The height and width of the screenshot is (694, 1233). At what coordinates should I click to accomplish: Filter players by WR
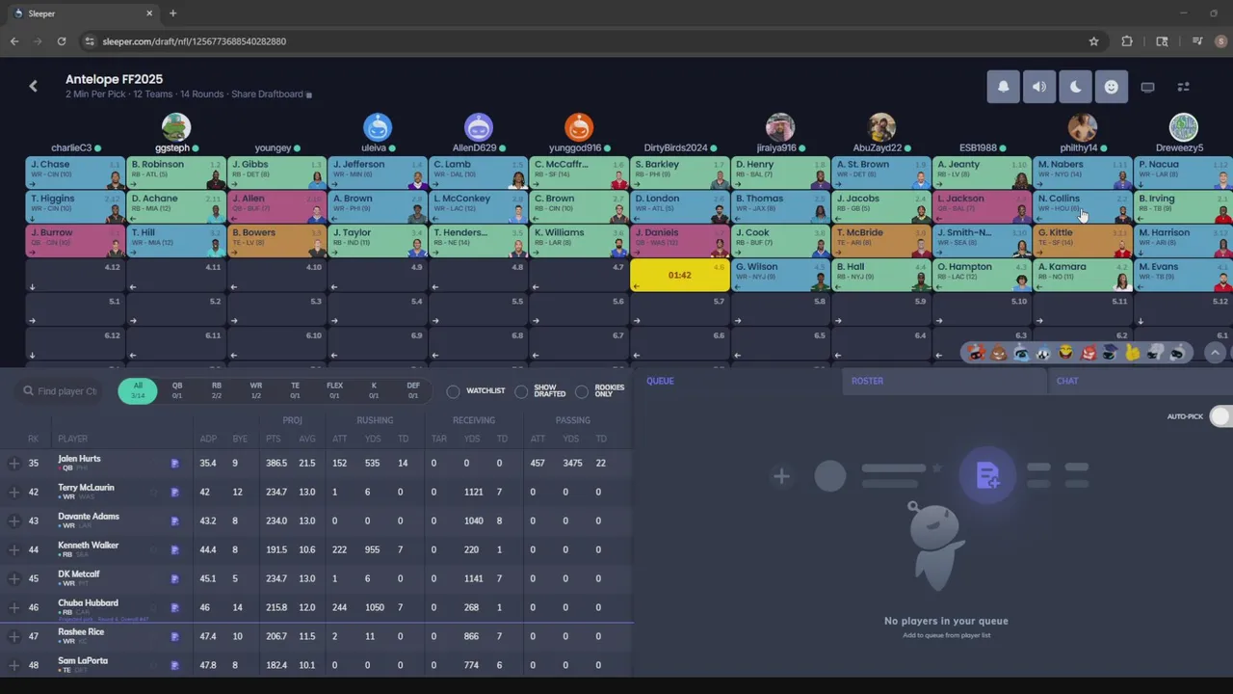pos(256,390)
